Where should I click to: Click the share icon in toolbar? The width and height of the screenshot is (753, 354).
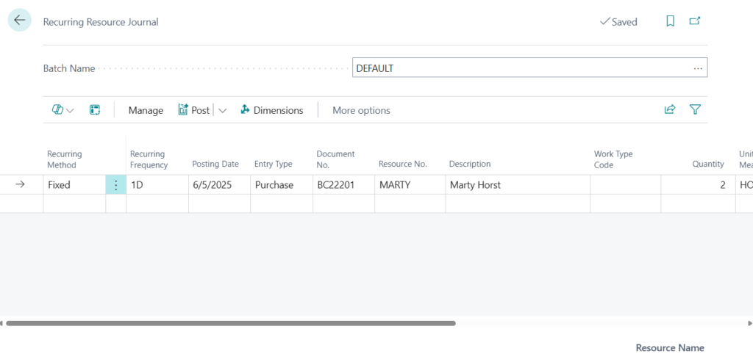pos(669,109)
